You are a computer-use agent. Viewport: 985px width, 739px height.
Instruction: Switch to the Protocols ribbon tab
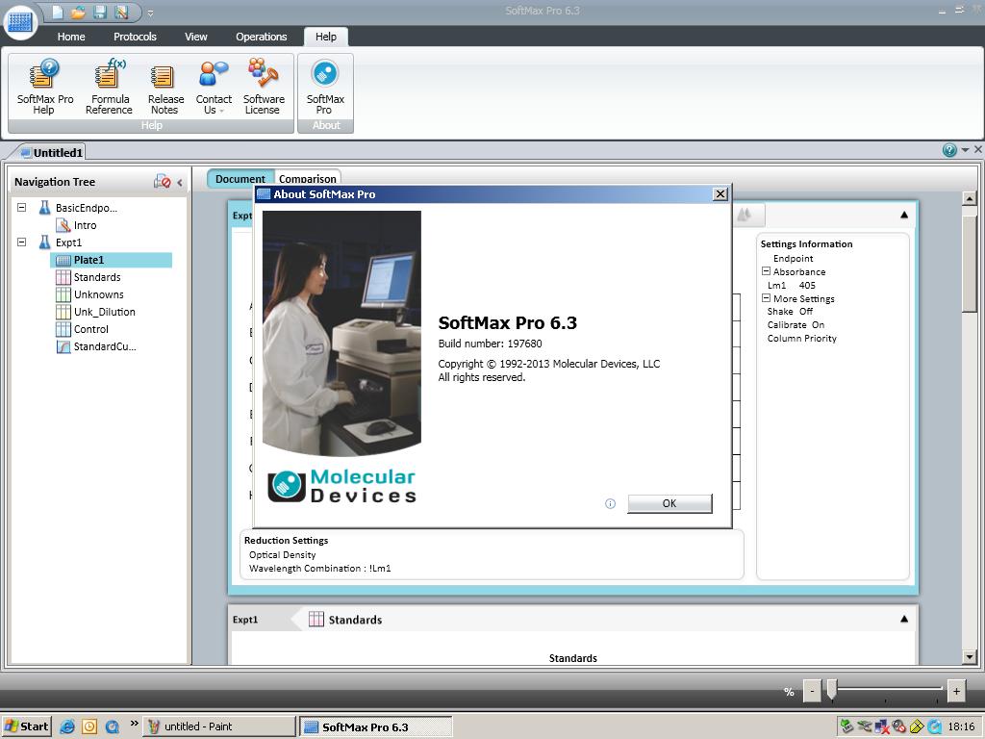[135, 37]
